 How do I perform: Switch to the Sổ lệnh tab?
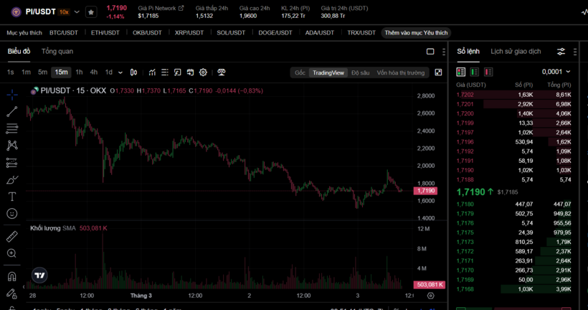468,52
